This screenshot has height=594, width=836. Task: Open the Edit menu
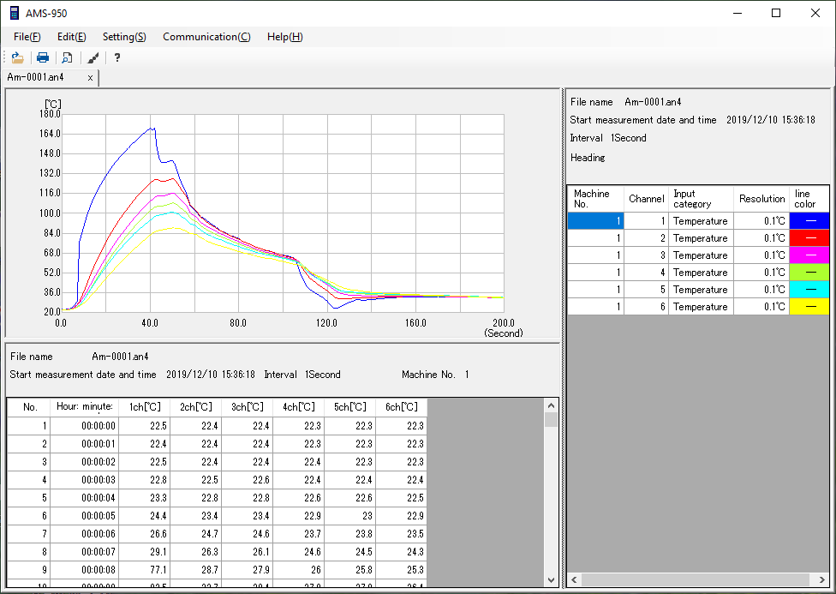71,37
